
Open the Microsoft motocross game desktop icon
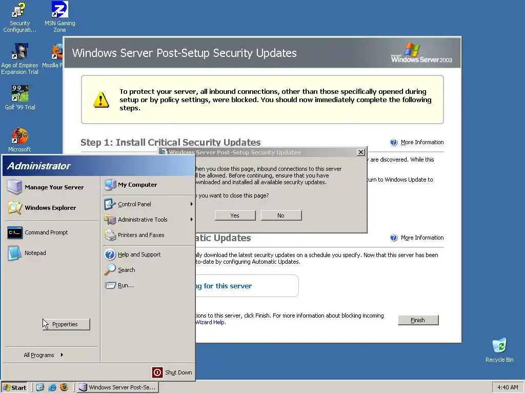coord(20,140)
